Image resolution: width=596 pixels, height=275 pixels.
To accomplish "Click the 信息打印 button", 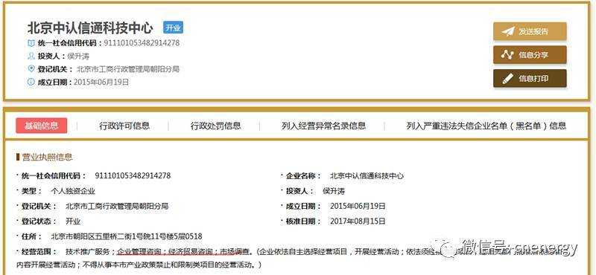I will pos(530,79).
